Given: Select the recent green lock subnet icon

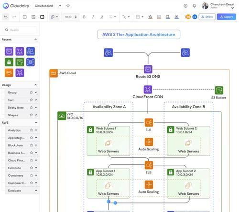Looking at the screenshot, I should tap(9, 62).
